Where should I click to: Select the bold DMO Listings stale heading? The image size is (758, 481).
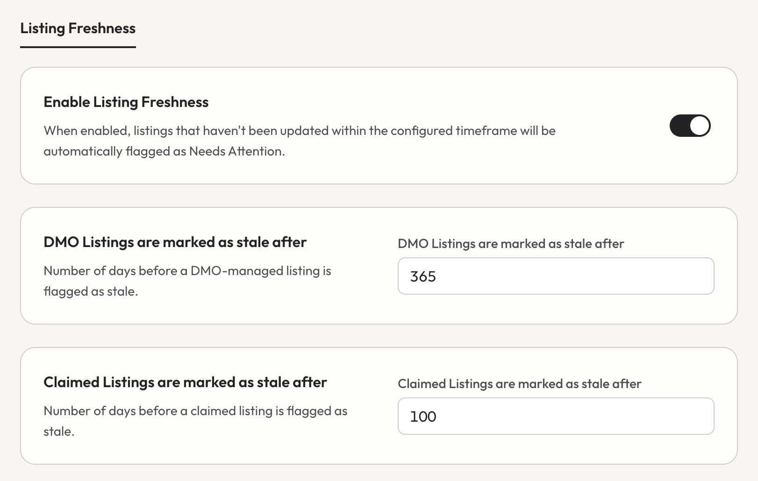click(x=175, y=242)
